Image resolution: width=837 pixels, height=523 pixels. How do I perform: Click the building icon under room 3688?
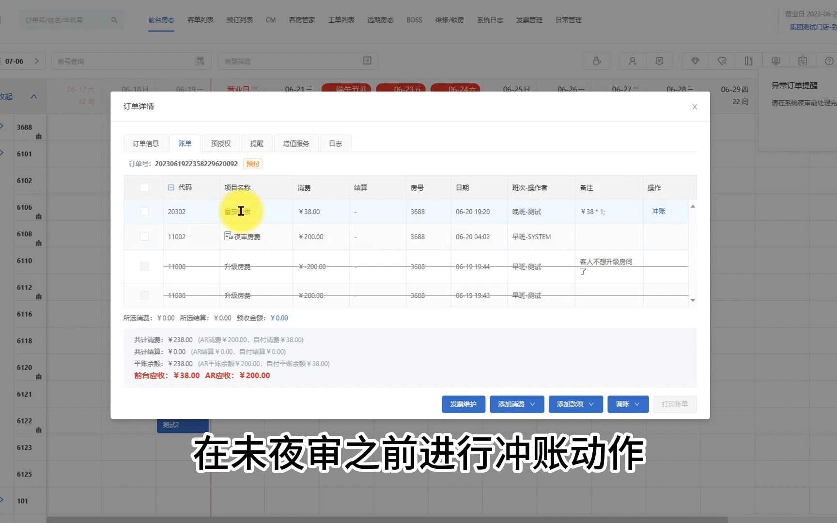pos(39,137)
